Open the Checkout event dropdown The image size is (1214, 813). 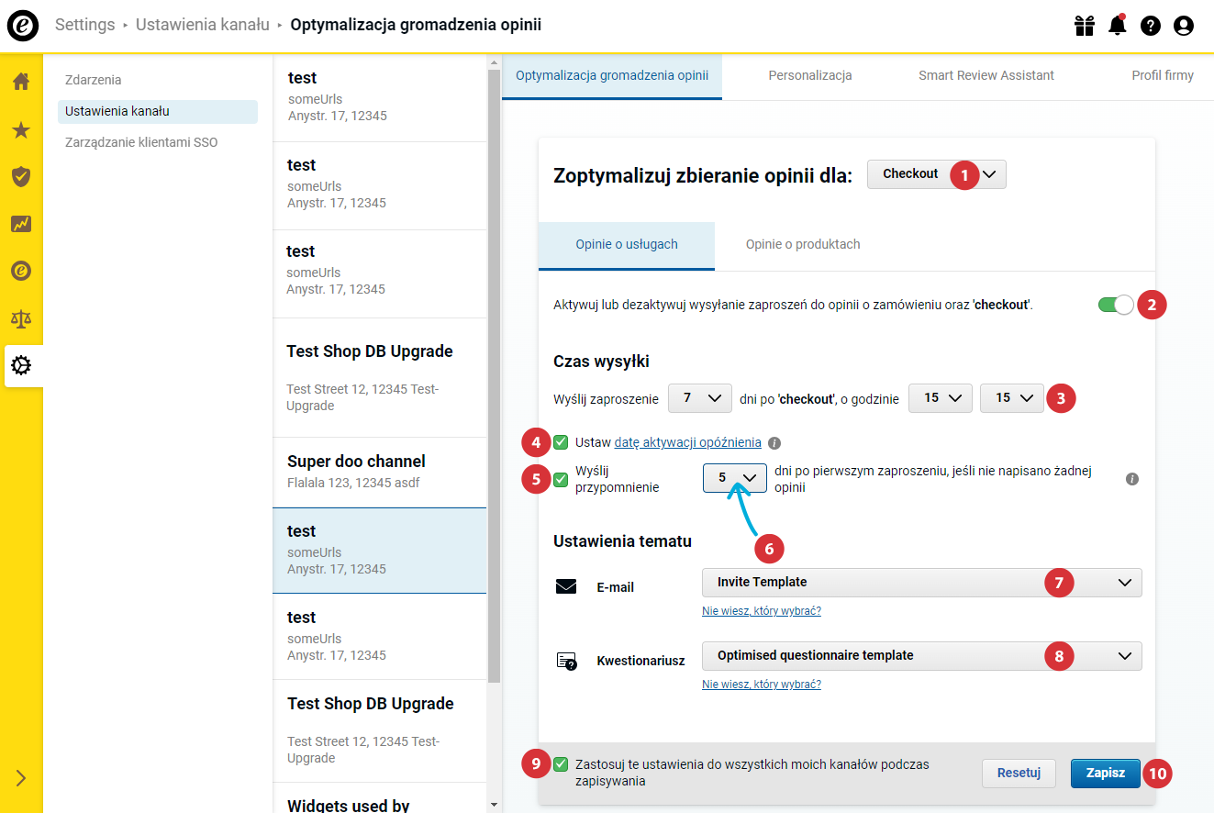tap(936, 174)
